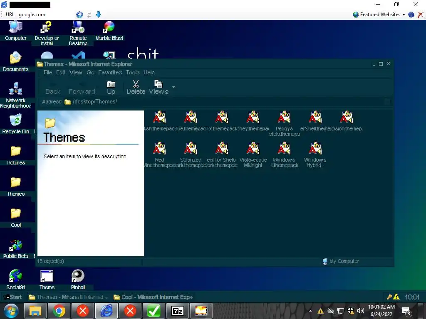Viewport: 426px width, 319px height.
Task: Open the Go menu
Action: pyautogui.click(x=90, y=72)
